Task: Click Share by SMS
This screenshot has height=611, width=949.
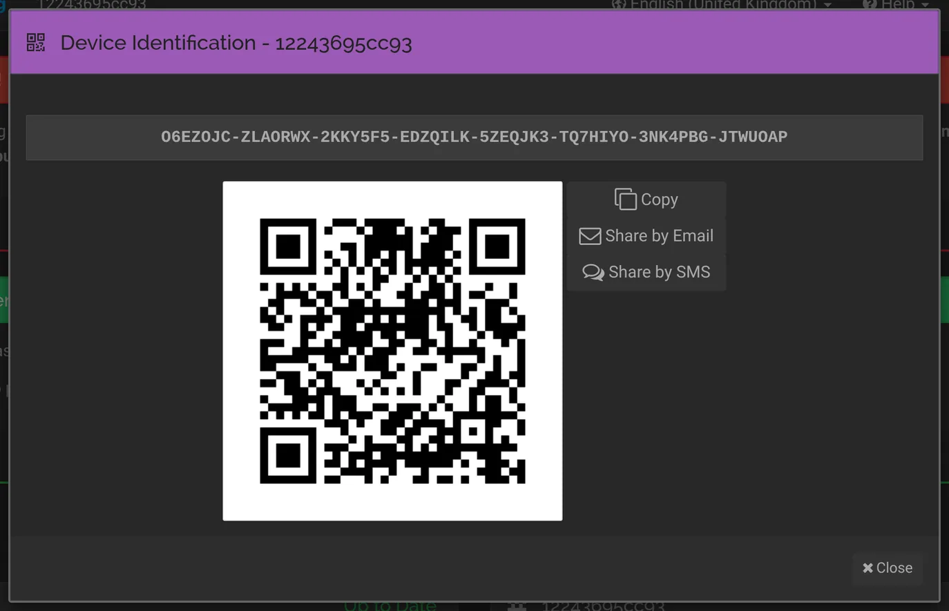Action: [x=646, y=272]
